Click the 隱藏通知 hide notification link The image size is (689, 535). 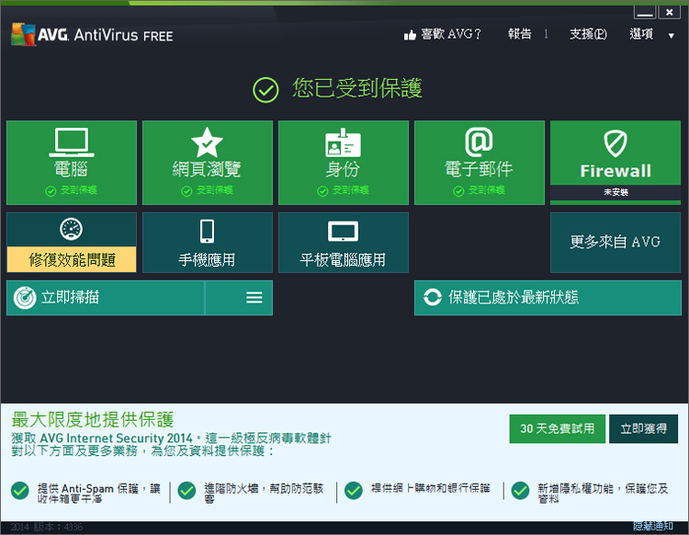(x=653, y=526)
